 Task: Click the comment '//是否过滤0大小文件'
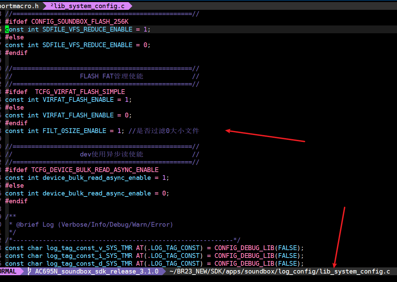(x=164, y=131)
